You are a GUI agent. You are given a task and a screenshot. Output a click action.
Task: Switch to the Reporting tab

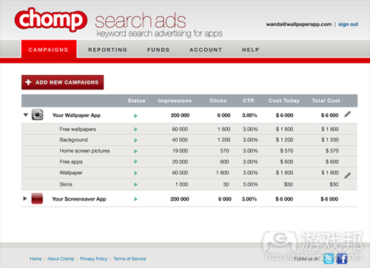click(x=107, y=50)
